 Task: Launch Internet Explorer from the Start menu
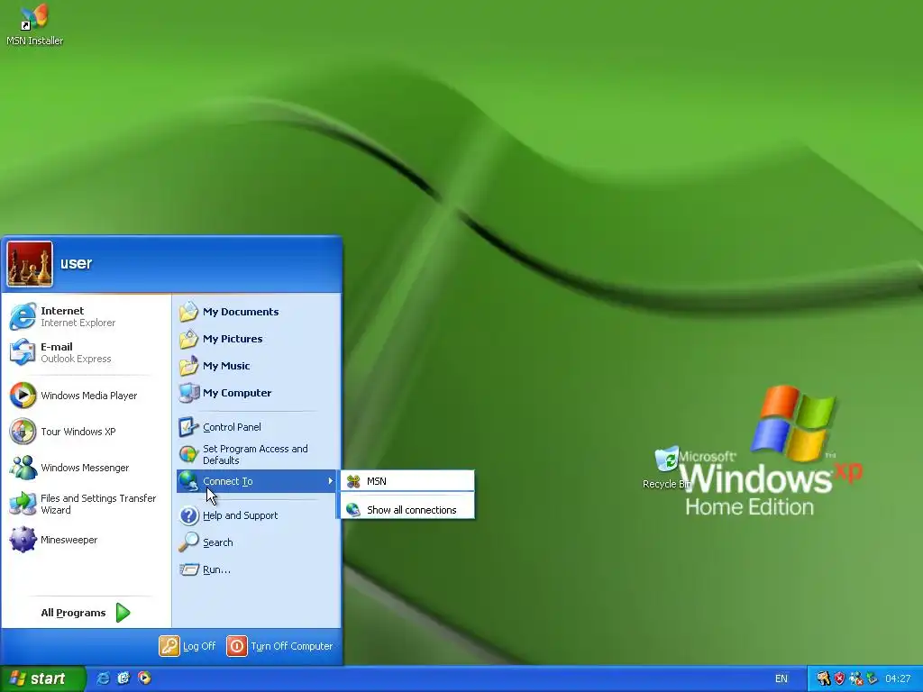pyautogui.click(x=86, y=316)
